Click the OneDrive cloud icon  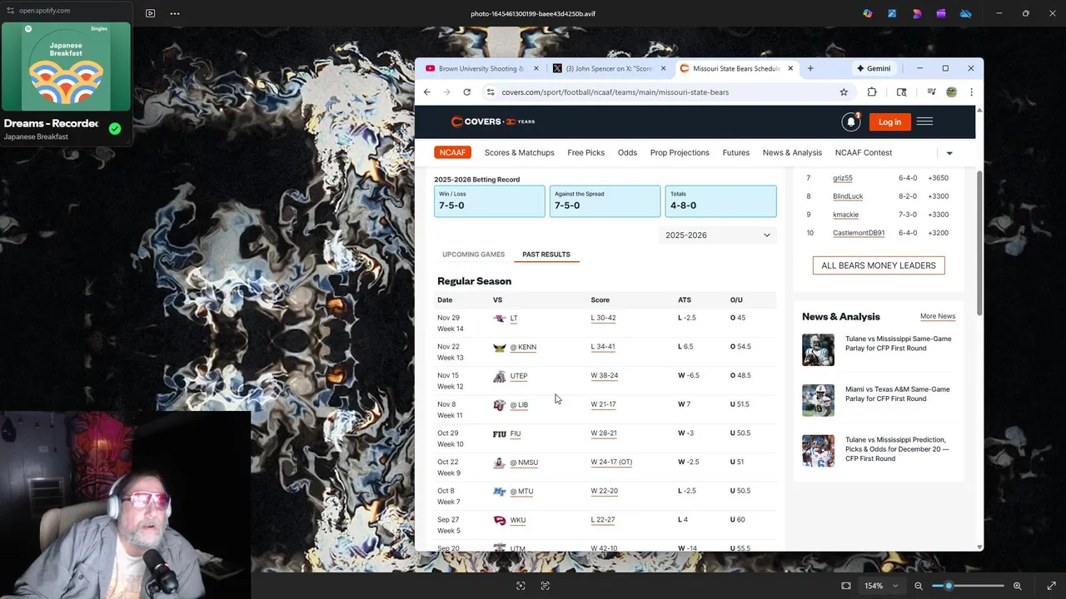pyautogui.click(x=966, y=13)
